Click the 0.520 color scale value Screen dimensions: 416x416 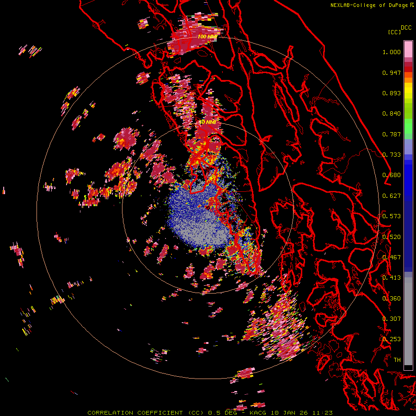point(392,237)
